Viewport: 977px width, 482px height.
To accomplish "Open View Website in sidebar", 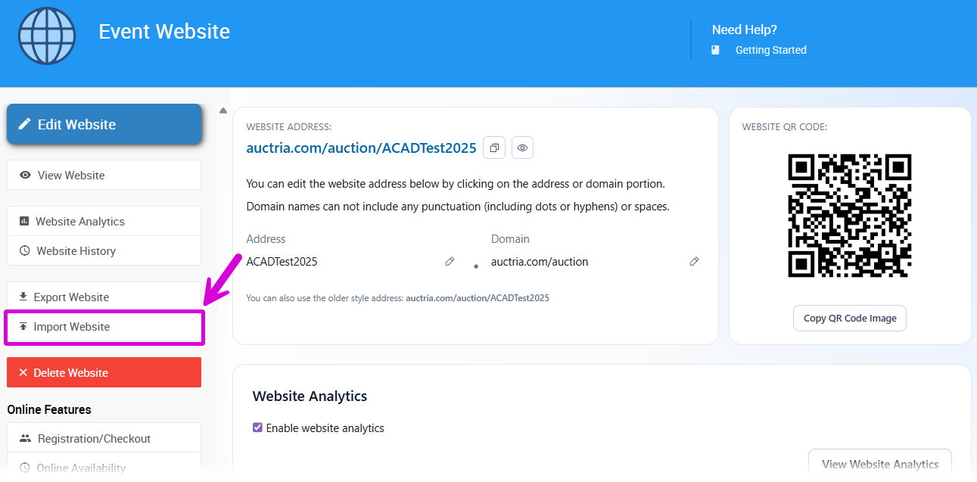I will pyautogui.click(x=104, y=175).
